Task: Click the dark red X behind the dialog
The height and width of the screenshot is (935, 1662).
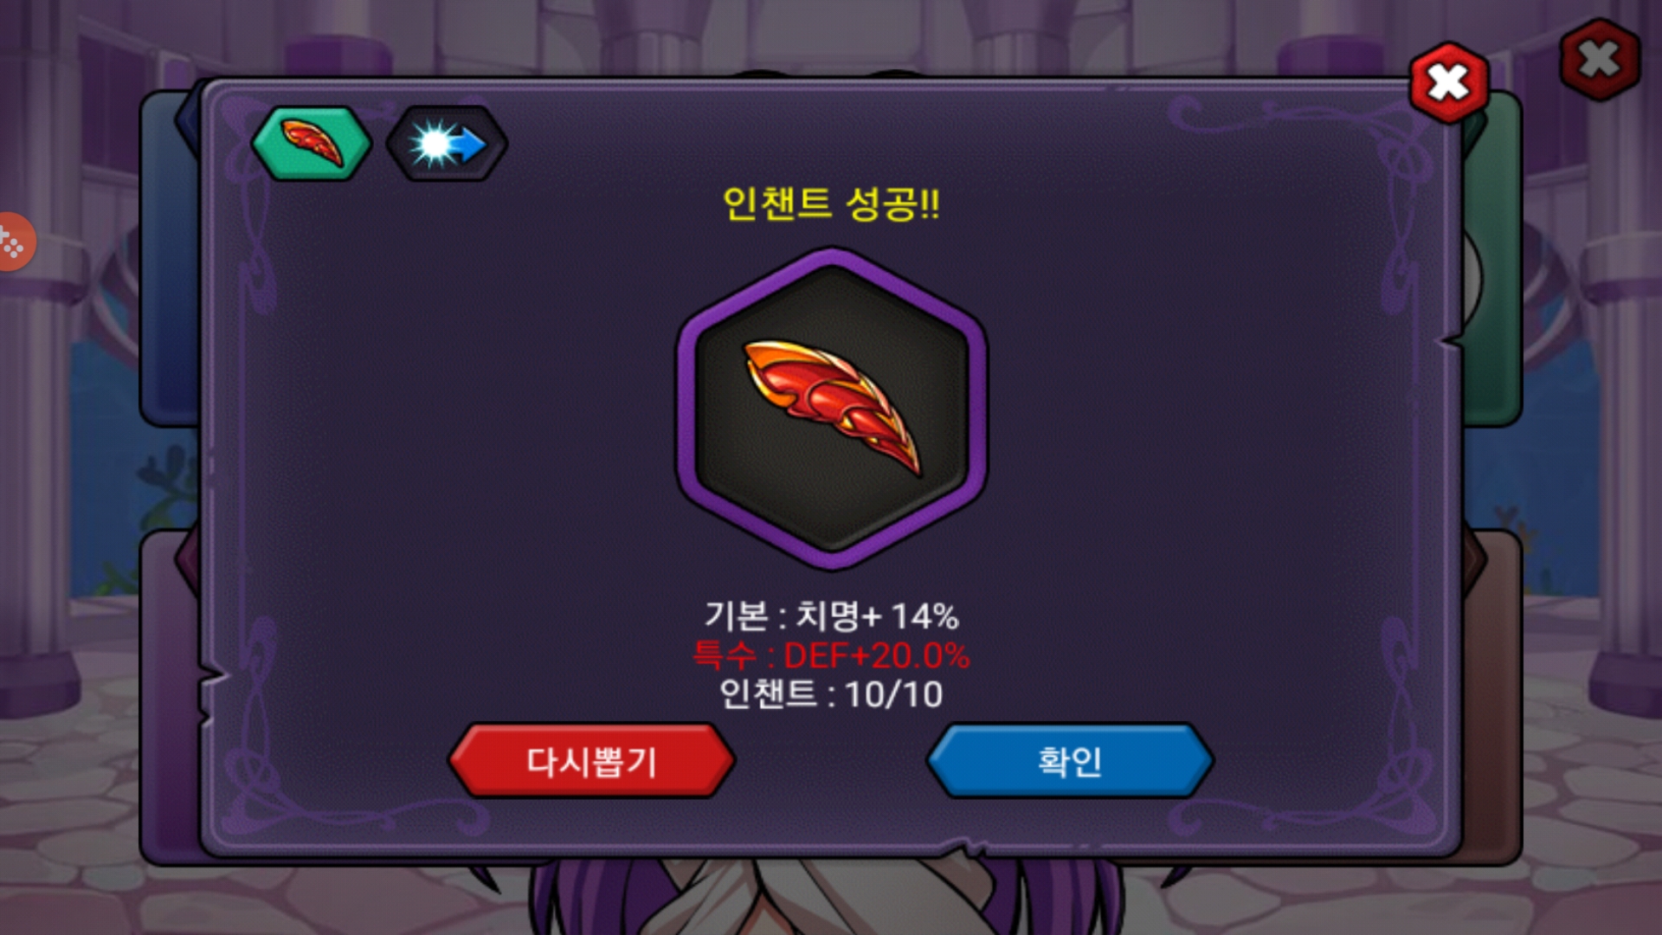Action: pyautogui.click(x=1600, y=60)
